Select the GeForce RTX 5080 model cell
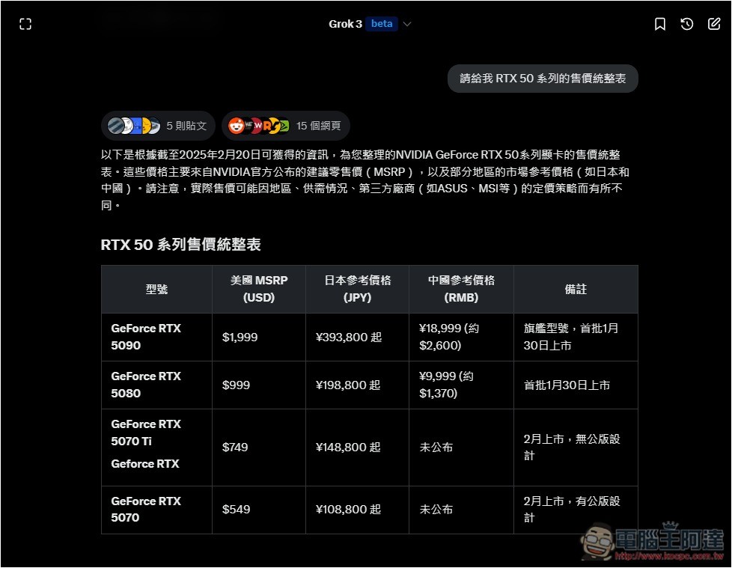The image size is (732, 568). (156, 385)
